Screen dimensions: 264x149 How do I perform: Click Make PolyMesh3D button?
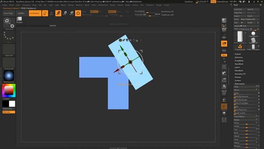[250, 19]
